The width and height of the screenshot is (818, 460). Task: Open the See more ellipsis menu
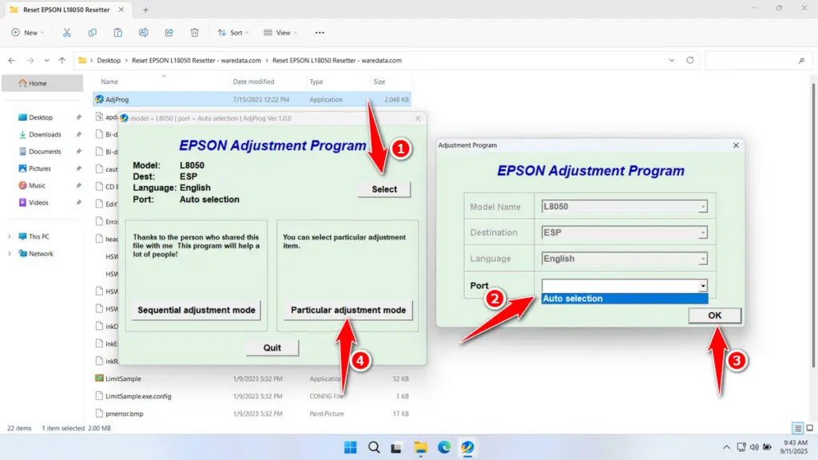pos(320,33)
